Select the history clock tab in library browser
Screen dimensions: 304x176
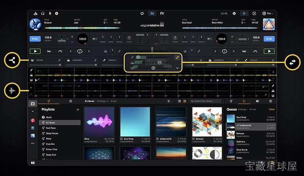click(71, 101)
